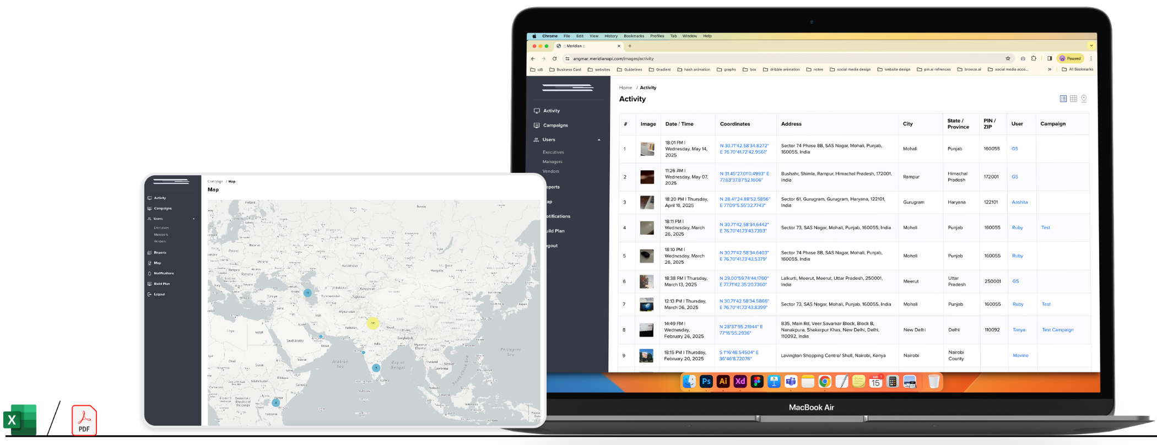1157x445 pixels.
Task: Open the PDF export file icon
Action: [x=84, y=421]
